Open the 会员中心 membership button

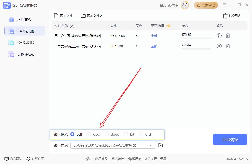point(206,5)
